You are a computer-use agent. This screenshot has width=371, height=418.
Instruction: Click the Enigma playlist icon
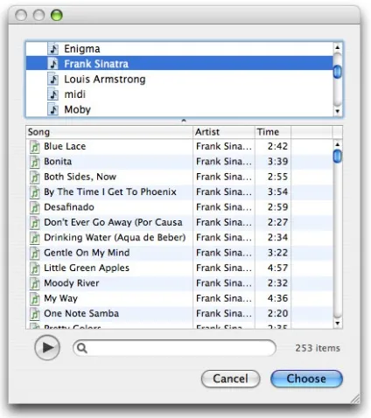point(53,49)
